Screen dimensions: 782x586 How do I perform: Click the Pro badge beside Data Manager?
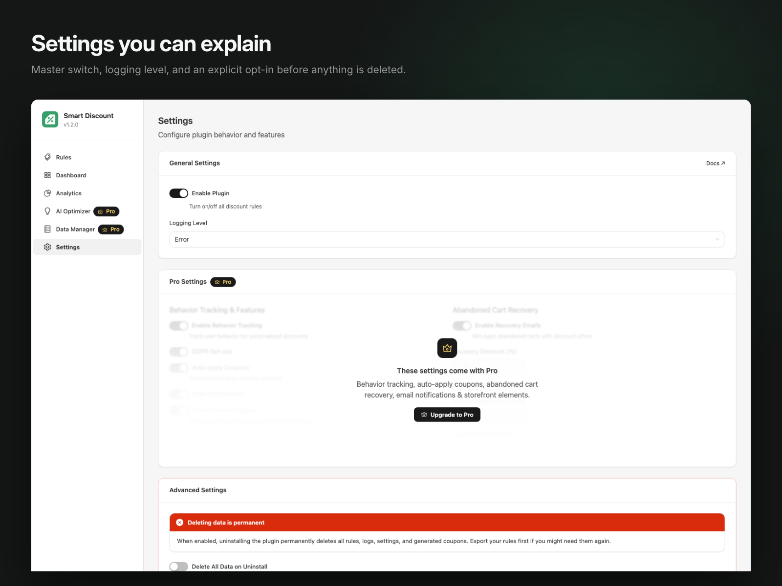point(111,230)
